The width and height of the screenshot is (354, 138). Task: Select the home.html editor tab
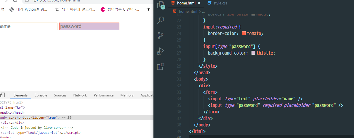click(186, 3)
